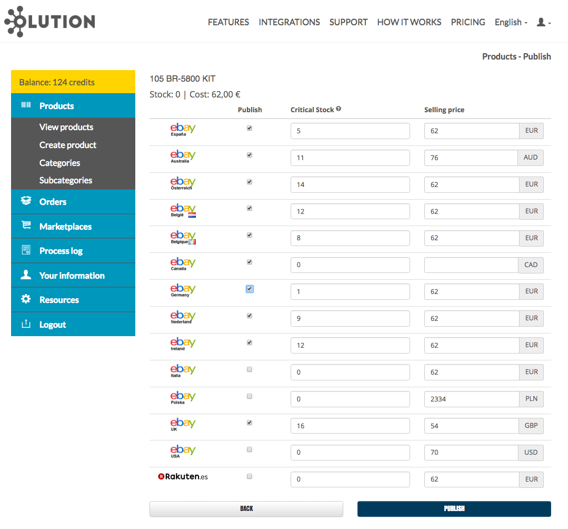This screenshot has width=568, height=529.
Task: Click empty selling price field for eBay Canada
Action: 471,265
